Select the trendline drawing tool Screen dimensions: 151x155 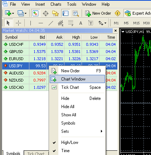click(x=51, y=23)
